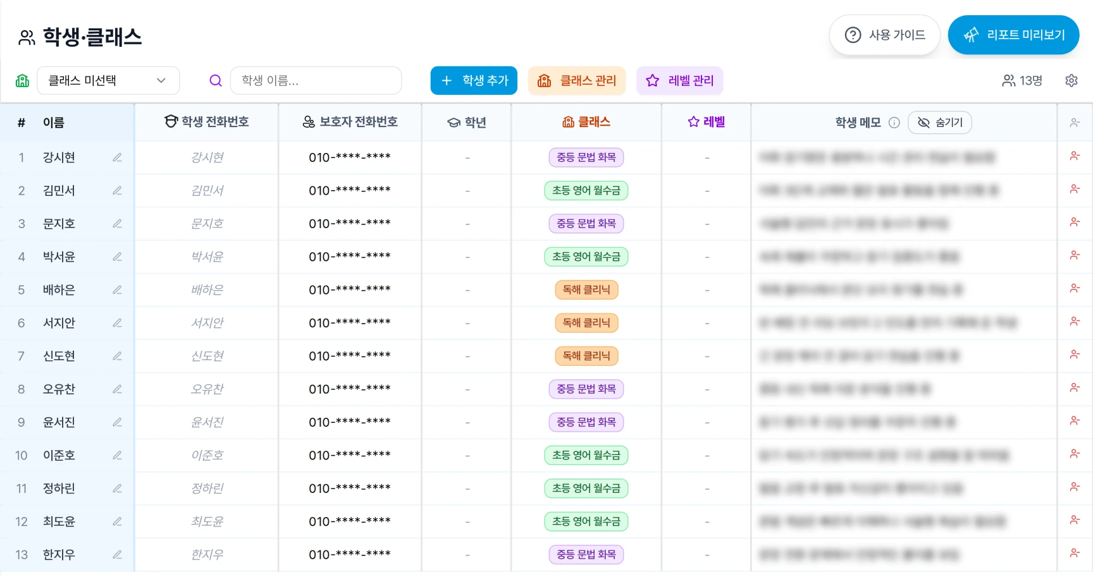1093x577 pixels.
Task: Click the 보호자 전화번호 column header
Action: [350, 122]
